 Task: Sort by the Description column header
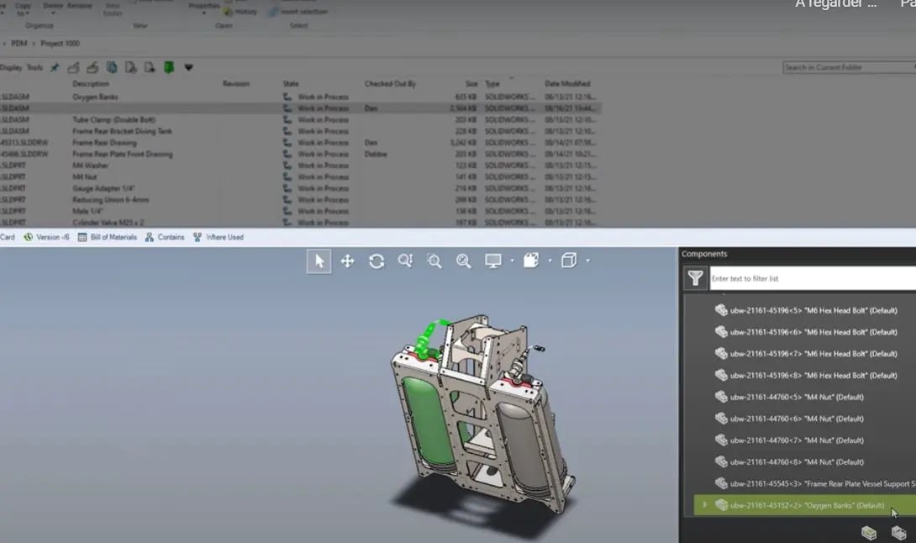(91, 84)
